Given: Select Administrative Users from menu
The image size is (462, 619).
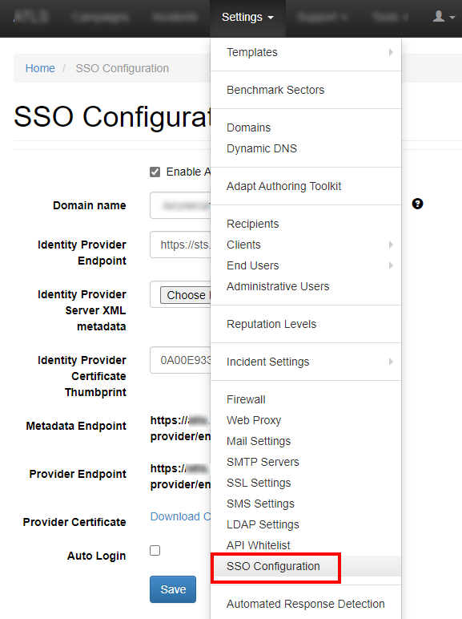Looking at the screenshot, I should tap(278, 286).
